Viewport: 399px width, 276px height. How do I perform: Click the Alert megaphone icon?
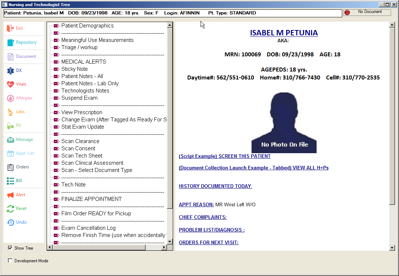(x=10, y=195)
